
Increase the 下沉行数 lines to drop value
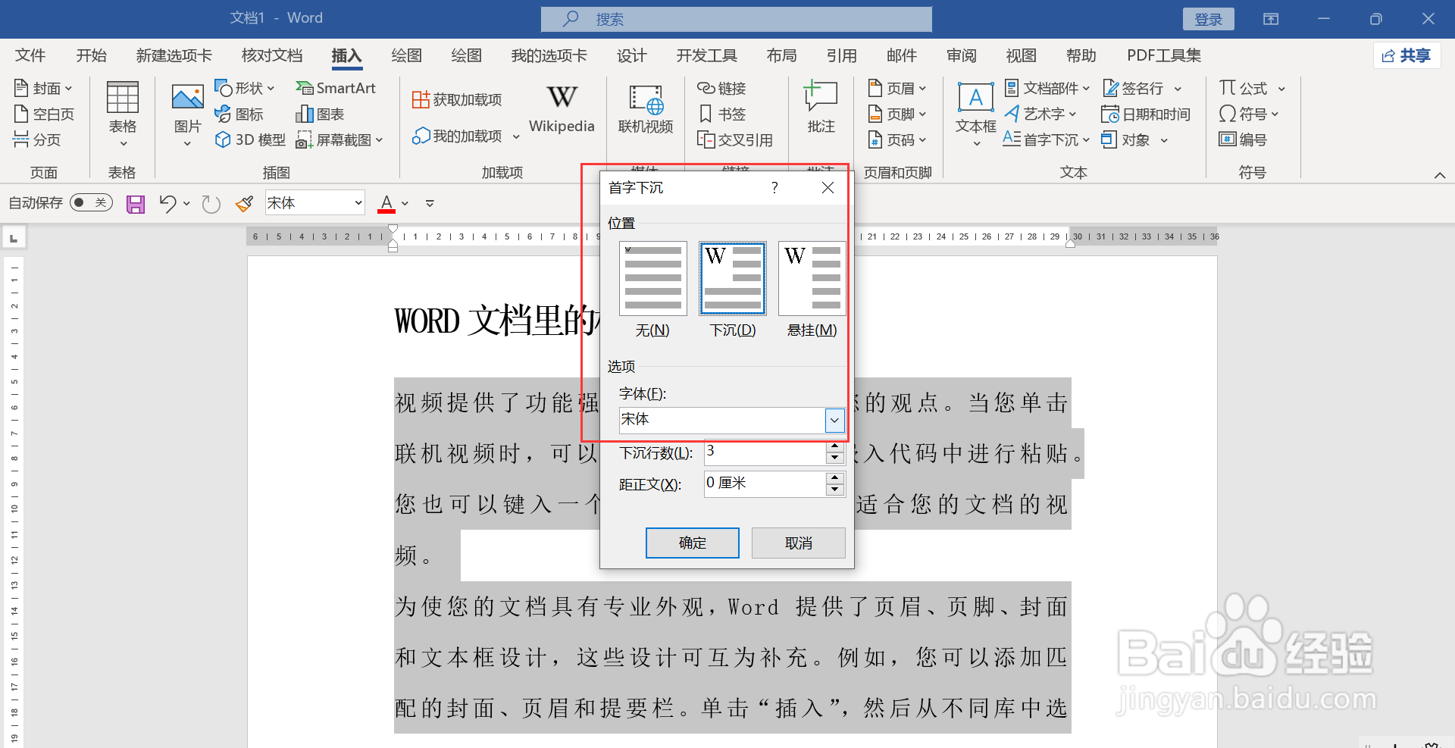coord(834,447)
